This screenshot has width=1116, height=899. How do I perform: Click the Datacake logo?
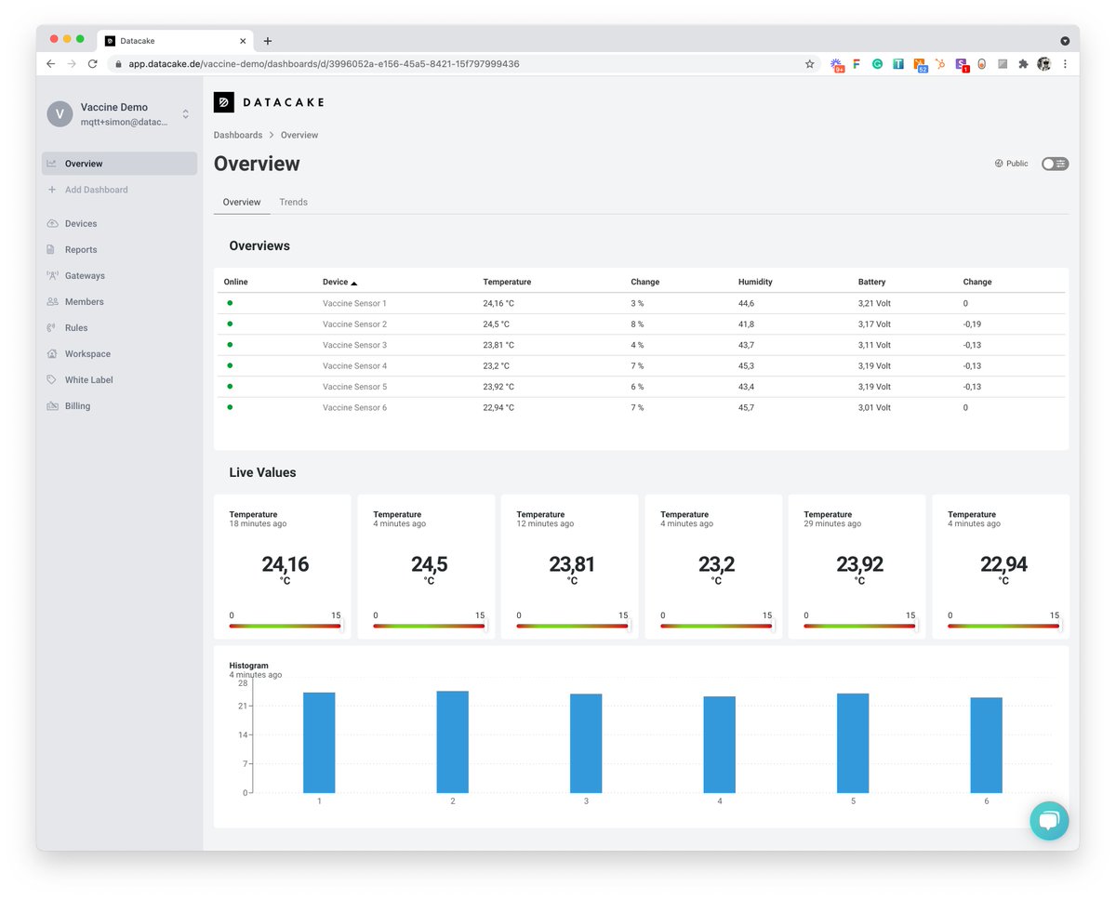[x=269, y=102]
